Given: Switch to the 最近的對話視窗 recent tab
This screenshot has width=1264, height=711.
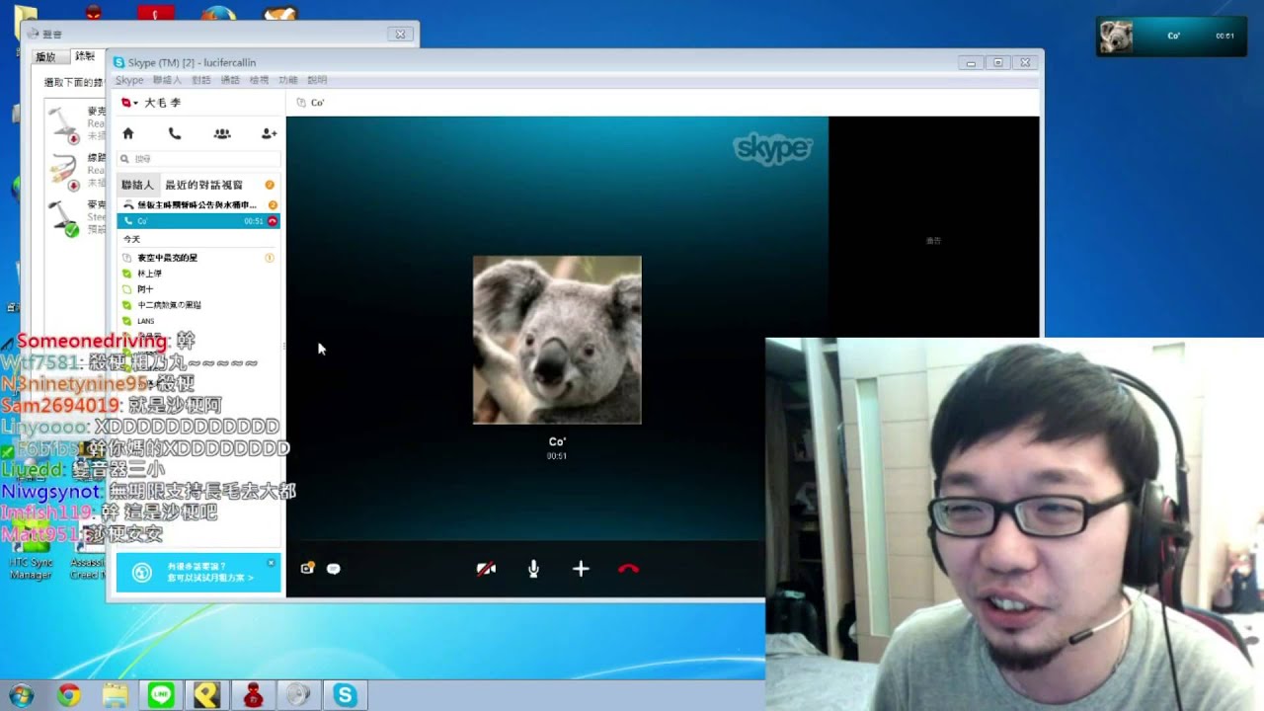Looking at the screenshot, I should point(203,185).
